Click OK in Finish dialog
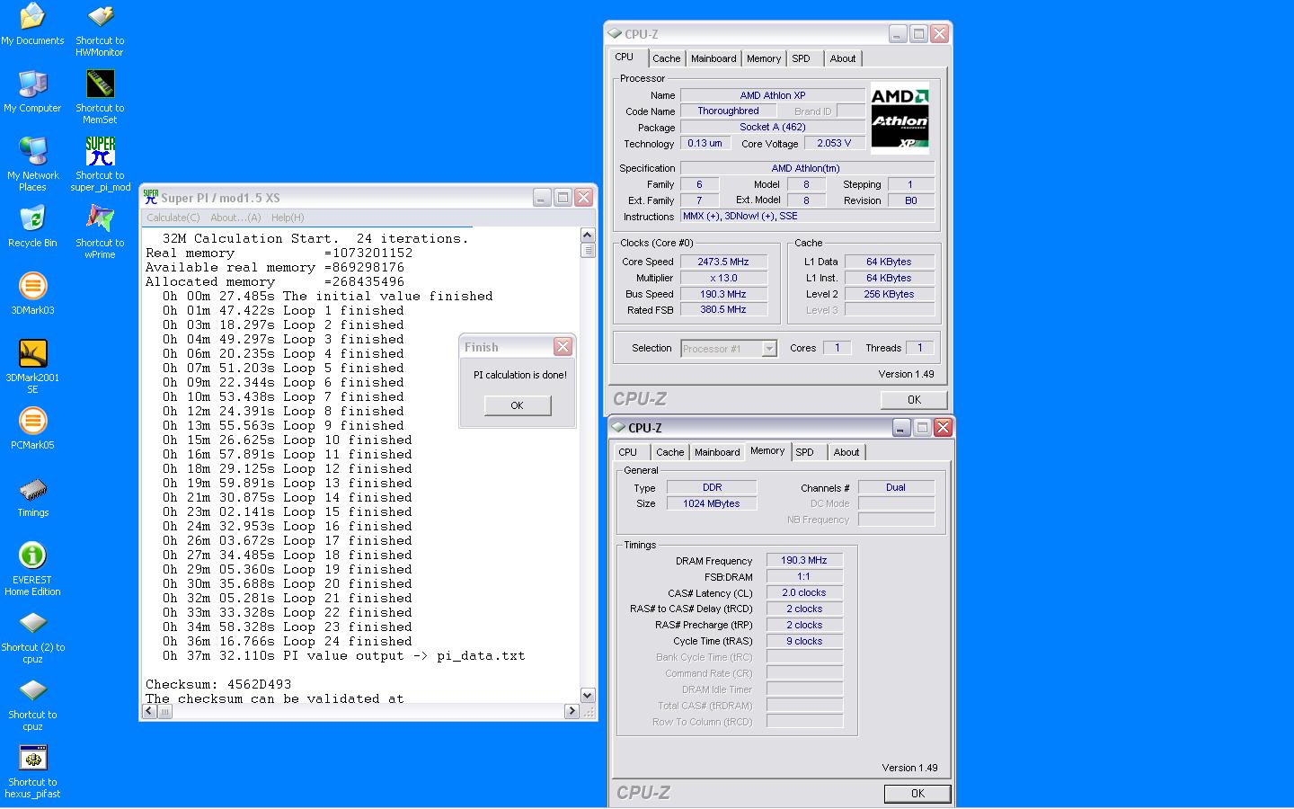Viewport: 1294px width, 809px height. [x=517, y=405]
